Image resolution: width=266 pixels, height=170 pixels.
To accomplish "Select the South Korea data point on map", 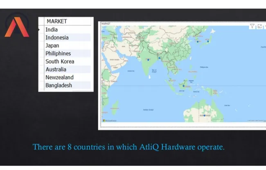I will tap(198, 42).
